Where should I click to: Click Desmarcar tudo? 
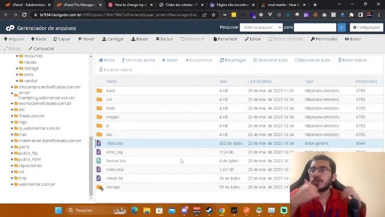point(312,60)
